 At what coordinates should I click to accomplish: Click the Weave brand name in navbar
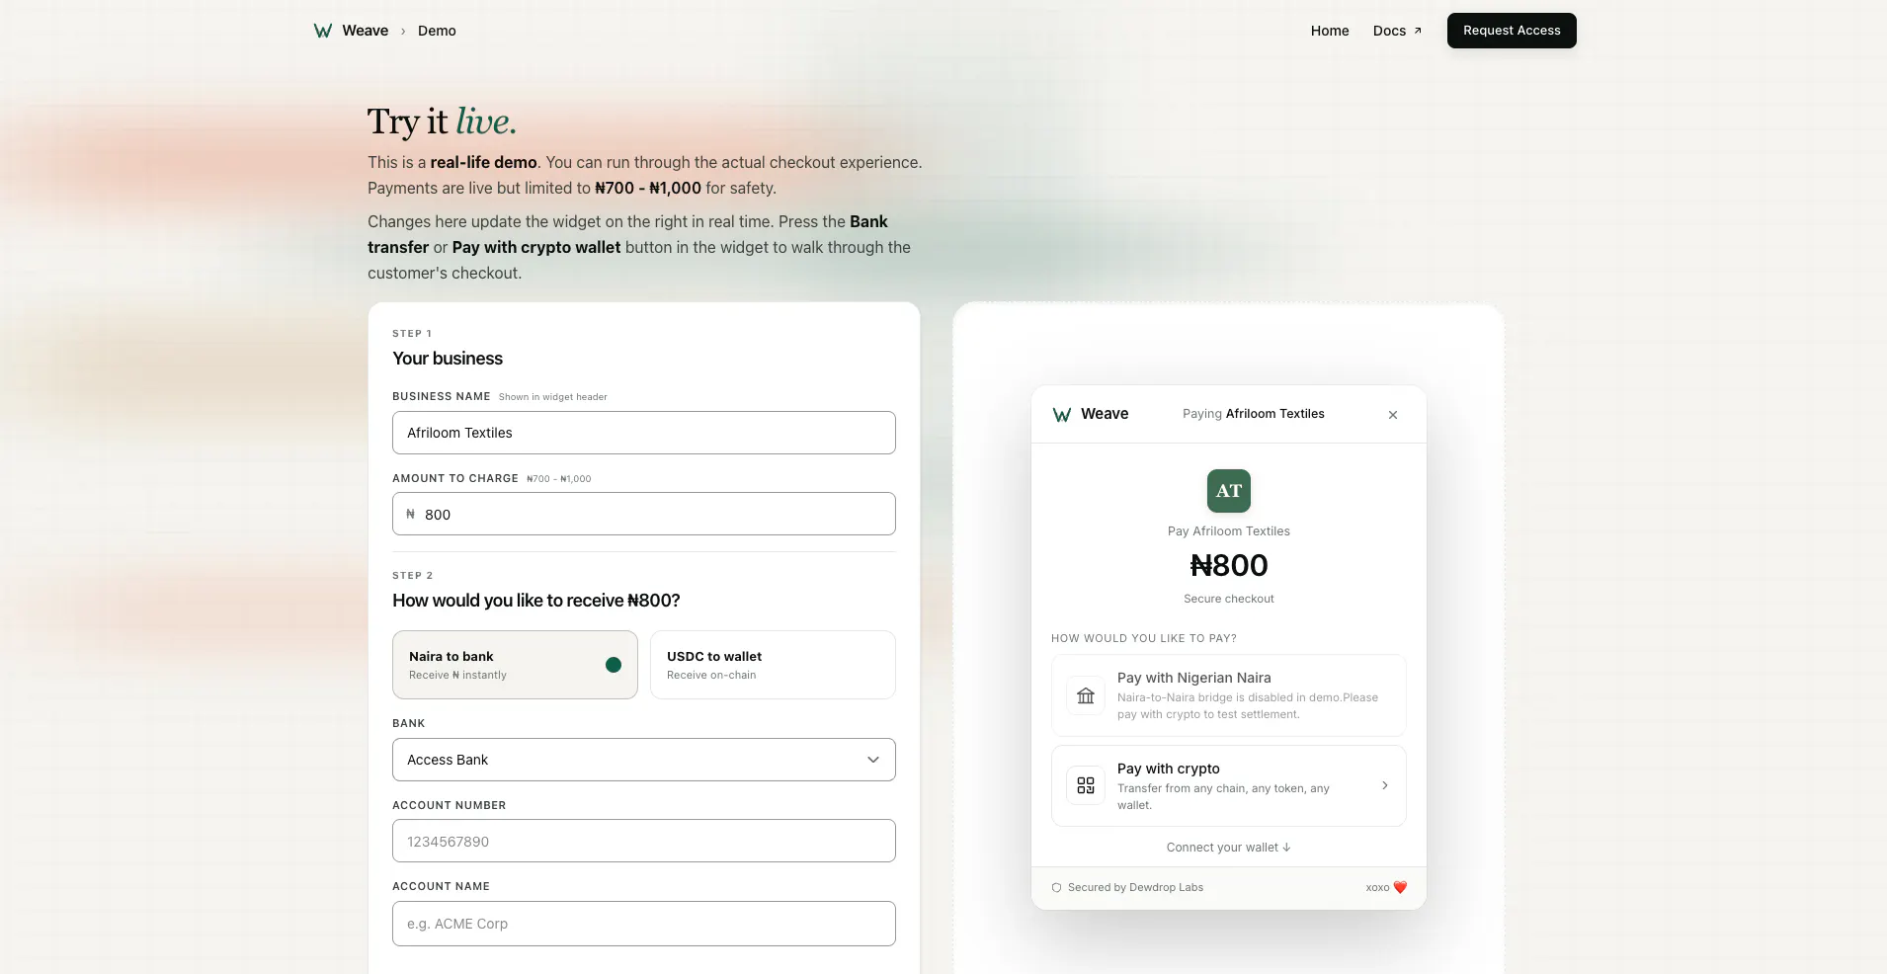coord(366,31)
